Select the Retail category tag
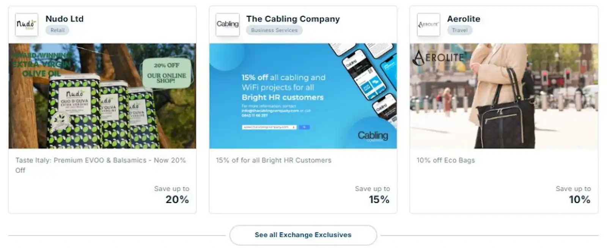The image size is (607, 248). click(x=57, y=30)
